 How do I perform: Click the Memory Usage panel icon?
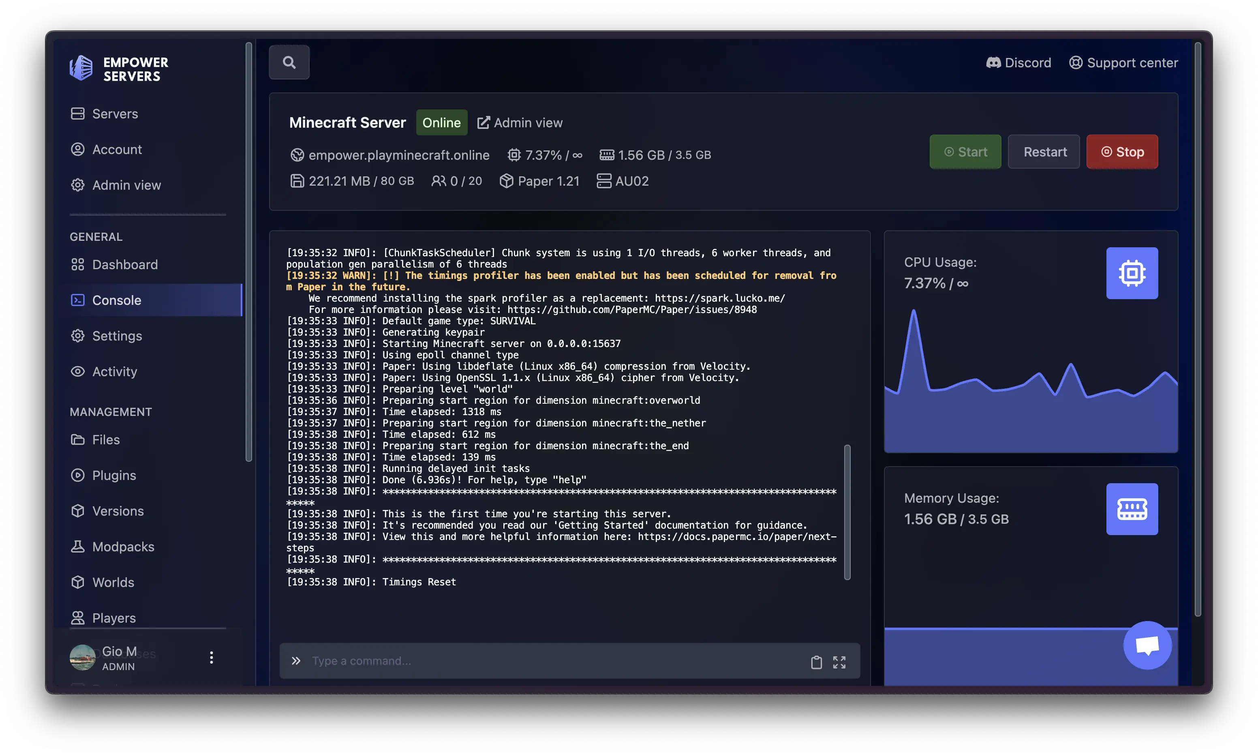[1132, 509]
